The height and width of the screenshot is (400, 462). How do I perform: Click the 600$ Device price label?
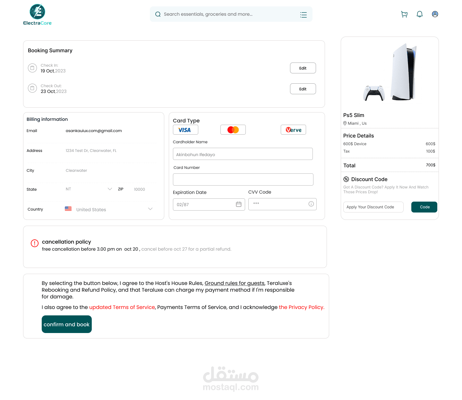pos(355,144)
